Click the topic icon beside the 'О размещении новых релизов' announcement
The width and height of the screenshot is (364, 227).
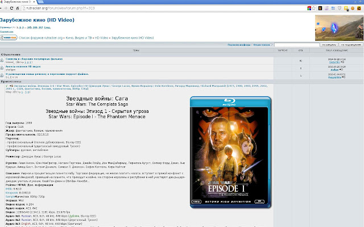pyautogui.click(x=2, y=75)
